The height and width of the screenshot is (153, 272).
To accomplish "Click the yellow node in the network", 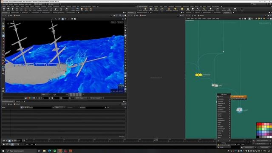I will pyautogui.click(x=198, y=75).
